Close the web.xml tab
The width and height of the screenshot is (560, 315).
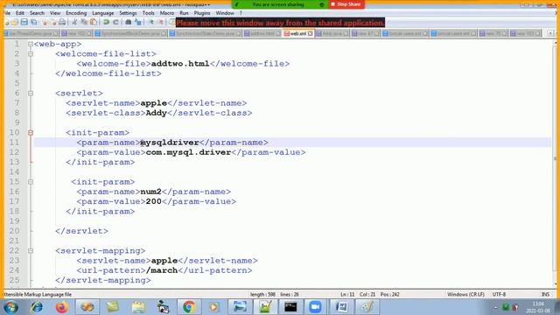tap(310, 33)
